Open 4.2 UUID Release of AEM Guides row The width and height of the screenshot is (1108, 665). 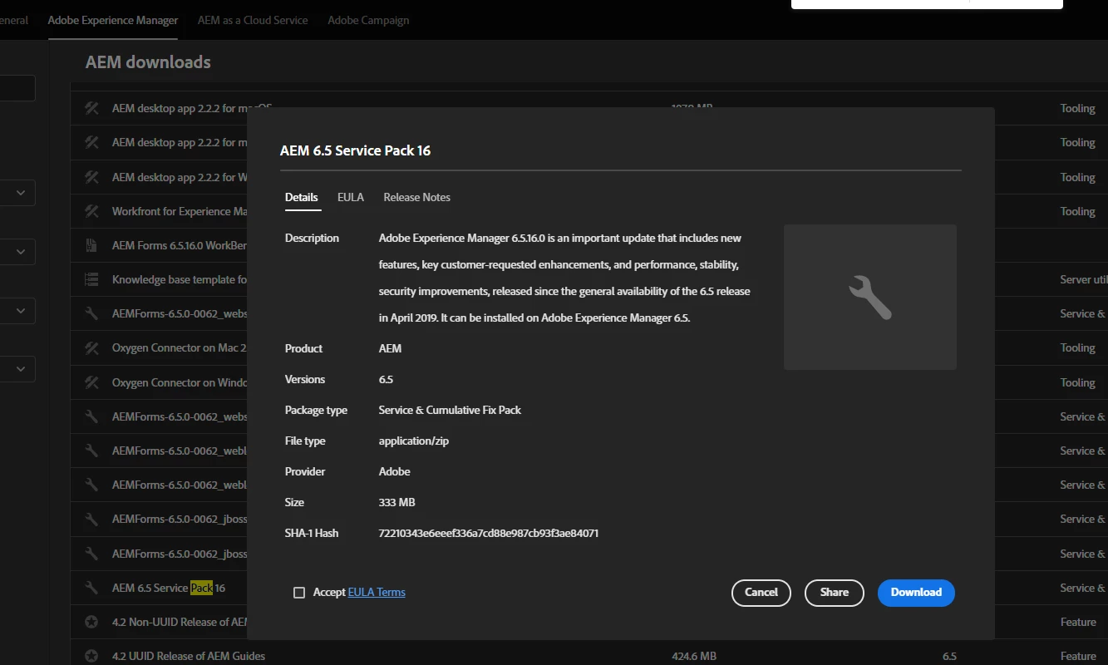[589, 656]
